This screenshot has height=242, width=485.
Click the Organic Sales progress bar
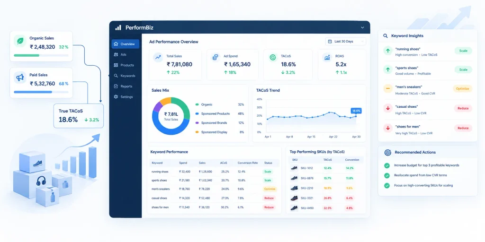pyautogui.click(x=41, y=55)
